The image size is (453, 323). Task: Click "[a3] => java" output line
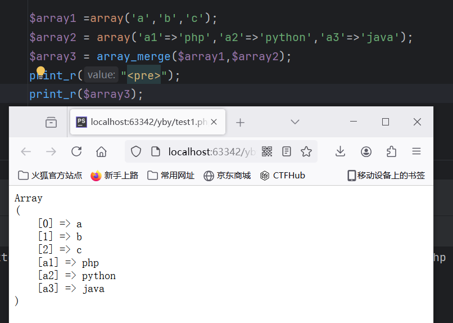coord(71,289)
